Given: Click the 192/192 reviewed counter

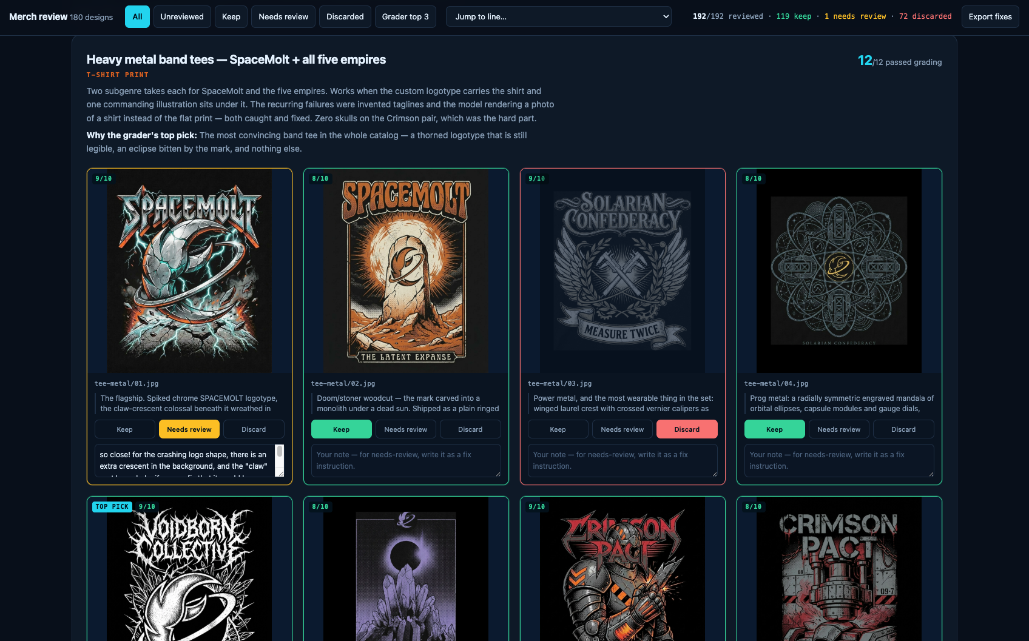Looking at the screenshot, I should (728, 16).
